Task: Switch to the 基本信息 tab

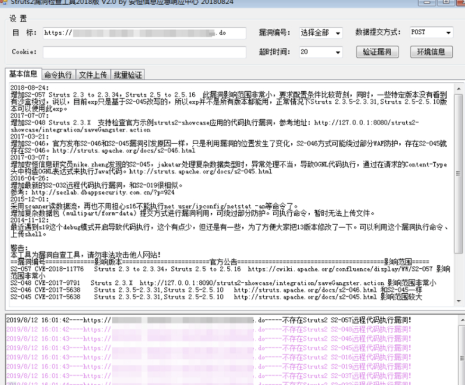Action: click(23, 74)
